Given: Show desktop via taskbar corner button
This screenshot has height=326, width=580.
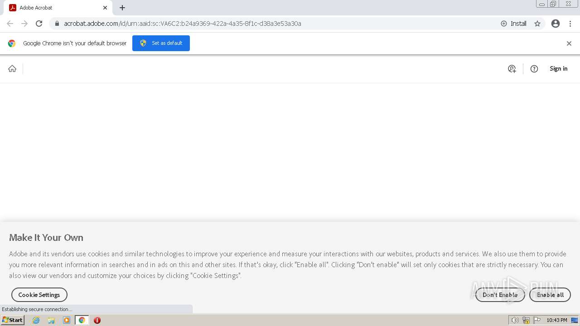Looking at the screenshot, I should (575, 320).
